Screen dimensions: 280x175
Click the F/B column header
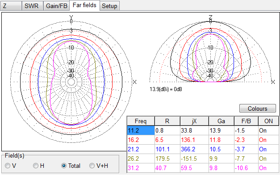coord(246,121)
